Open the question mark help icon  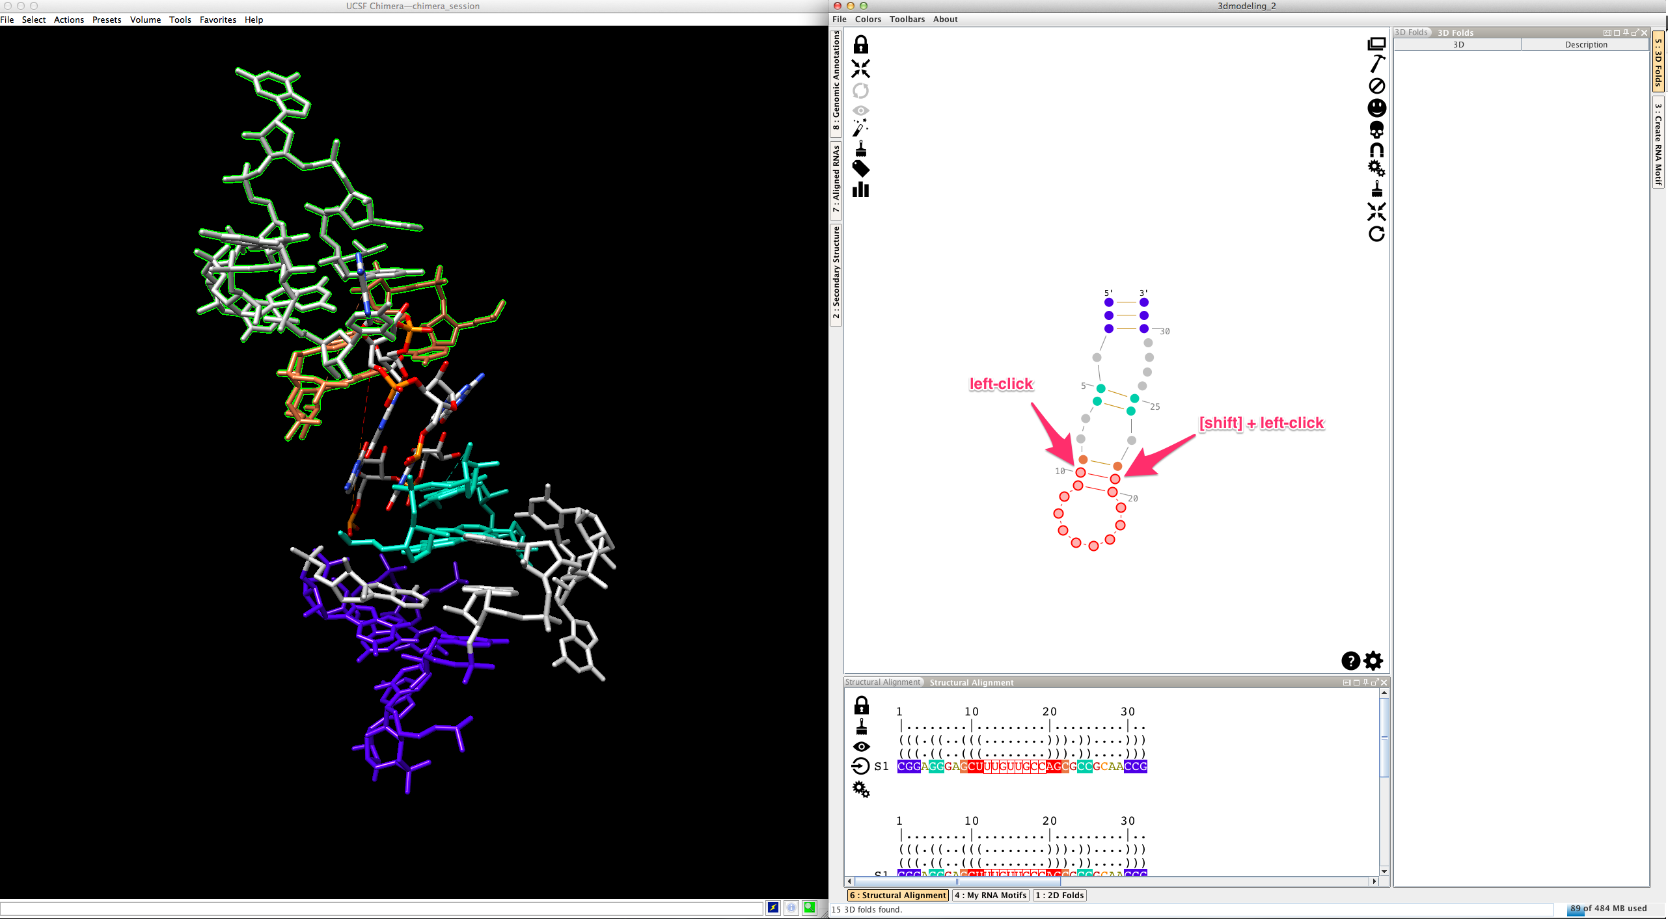(x=1350, y=661)
